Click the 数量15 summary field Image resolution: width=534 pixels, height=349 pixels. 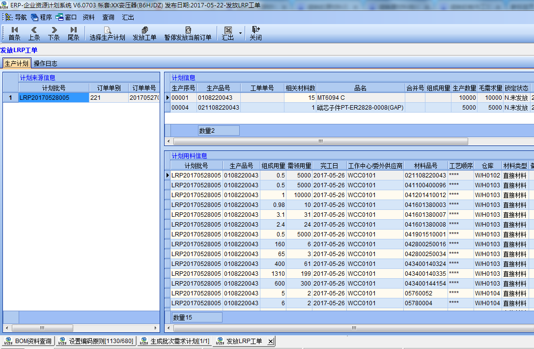(x=197, y=318)
